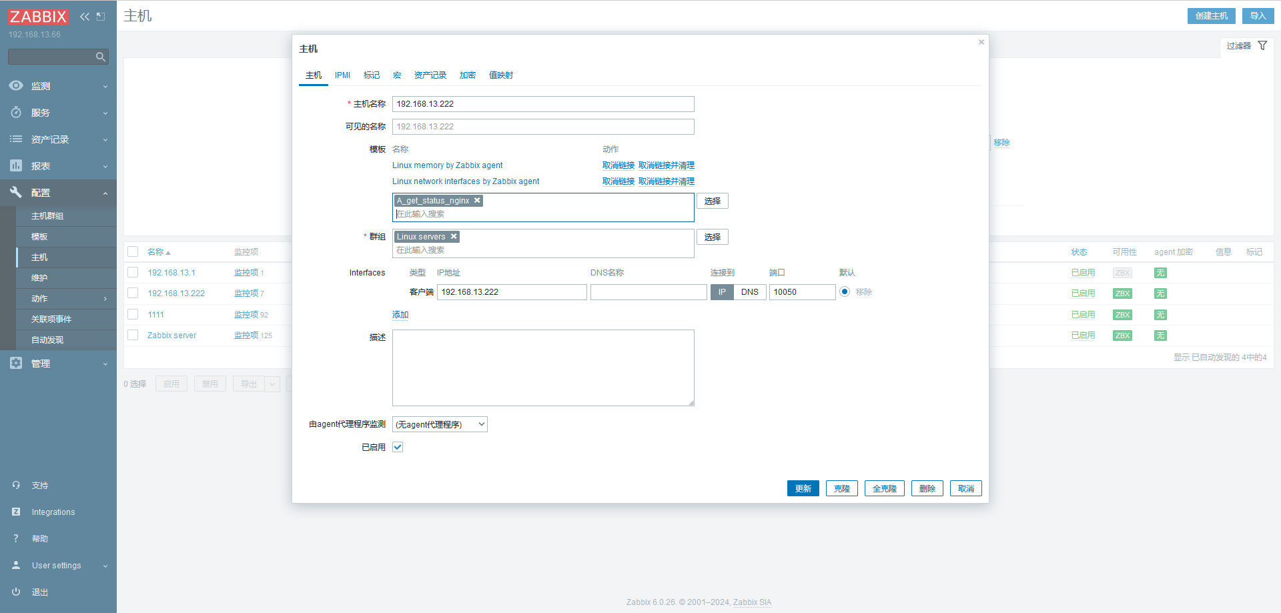
Task: Open Linux memory by Zabbix agent template
Action: coord(447,165)
